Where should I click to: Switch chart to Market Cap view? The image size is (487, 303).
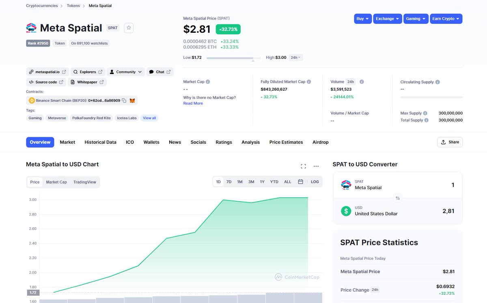point(56,182)
